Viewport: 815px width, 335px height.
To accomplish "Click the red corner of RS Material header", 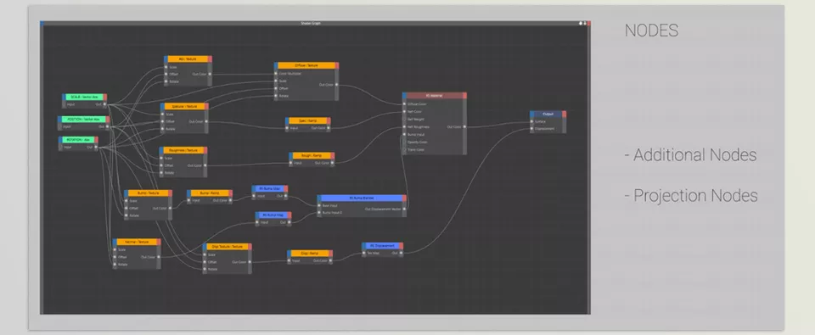I will coord(464,96).
